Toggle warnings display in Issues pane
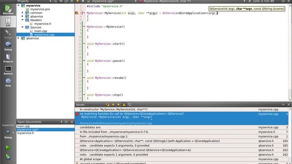The width and height of the screenshot is (292, 164). click(124, 104)
